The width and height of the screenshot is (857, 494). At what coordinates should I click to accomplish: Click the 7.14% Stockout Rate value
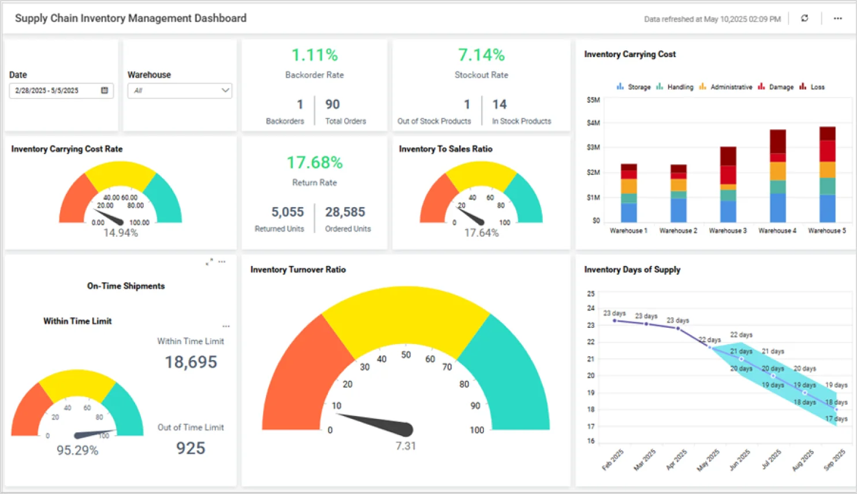coord(481,55)
